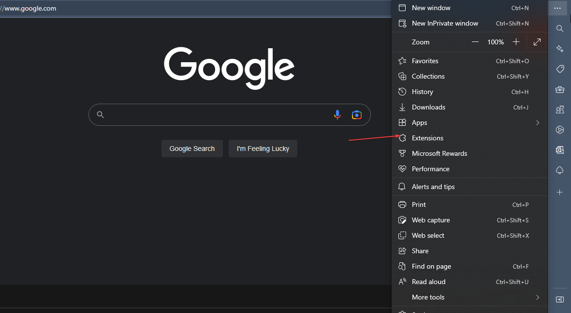Open the sidebar search icon
Screen dimensions: 571x313
[x=560, y=28]
